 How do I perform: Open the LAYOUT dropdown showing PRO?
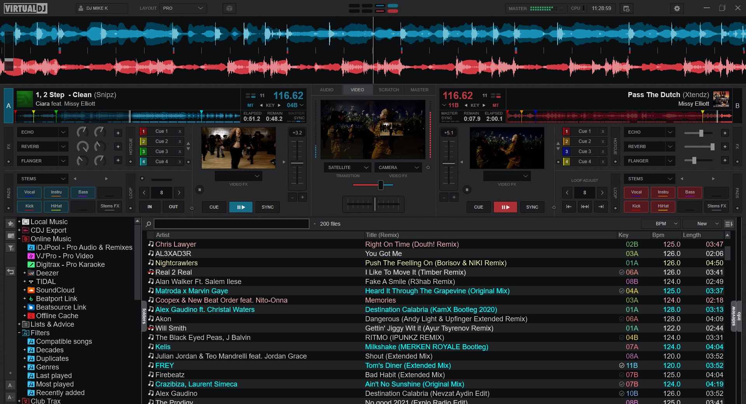tap(183, 8)
